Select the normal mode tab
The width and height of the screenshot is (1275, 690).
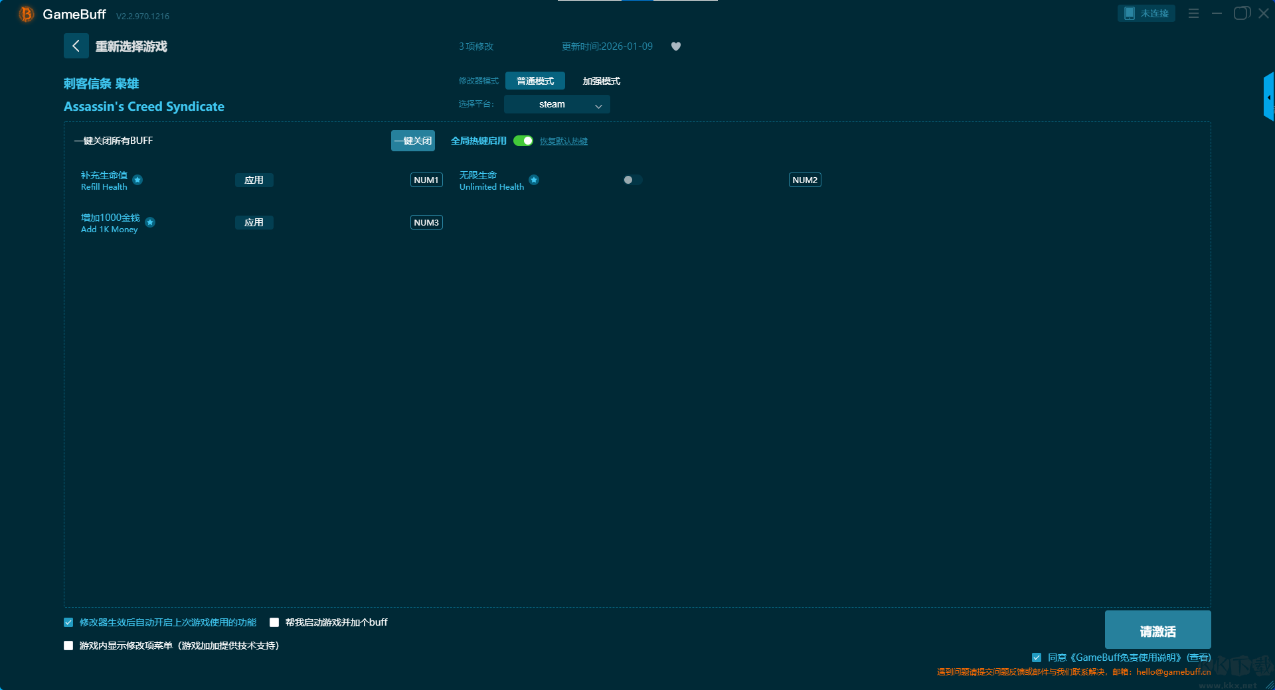coord(535,81)
